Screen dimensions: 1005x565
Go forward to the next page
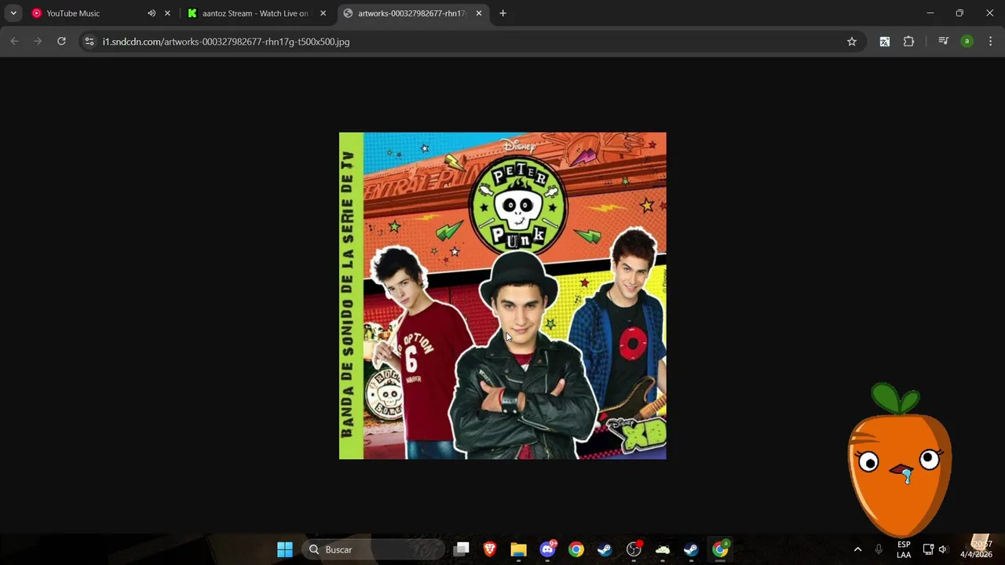(38, 42)
